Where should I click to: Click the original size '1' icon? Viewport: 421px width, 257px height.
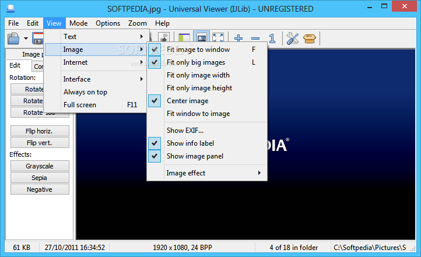click(272, 38)
